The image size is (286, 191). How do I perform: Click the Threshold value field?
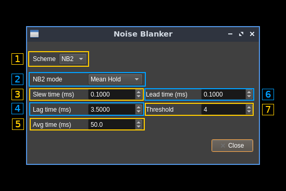coord(223,109)
